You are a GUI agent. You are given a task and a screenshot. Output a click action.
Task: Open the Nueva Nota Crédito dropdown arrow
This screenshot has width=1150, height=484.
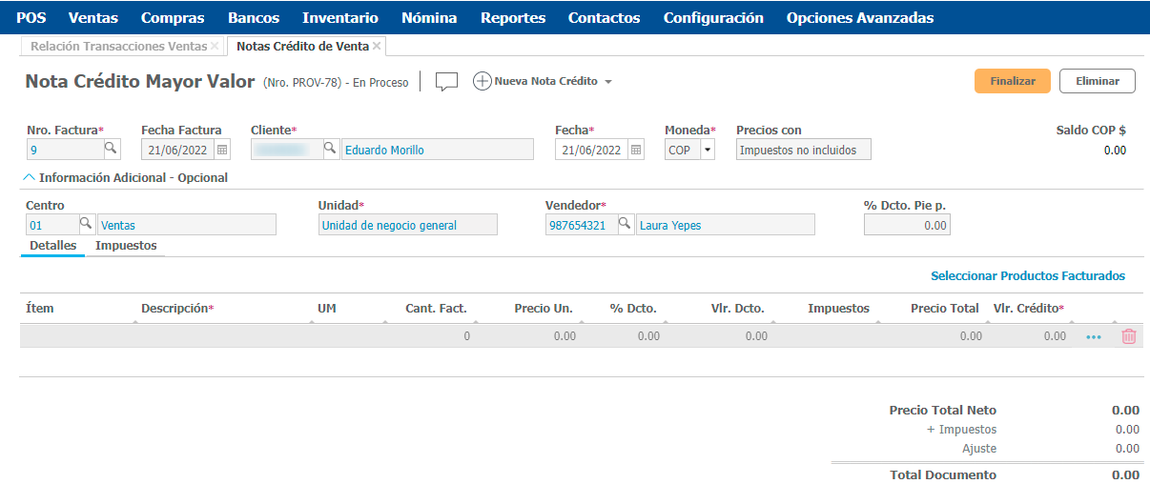[608, 82]
